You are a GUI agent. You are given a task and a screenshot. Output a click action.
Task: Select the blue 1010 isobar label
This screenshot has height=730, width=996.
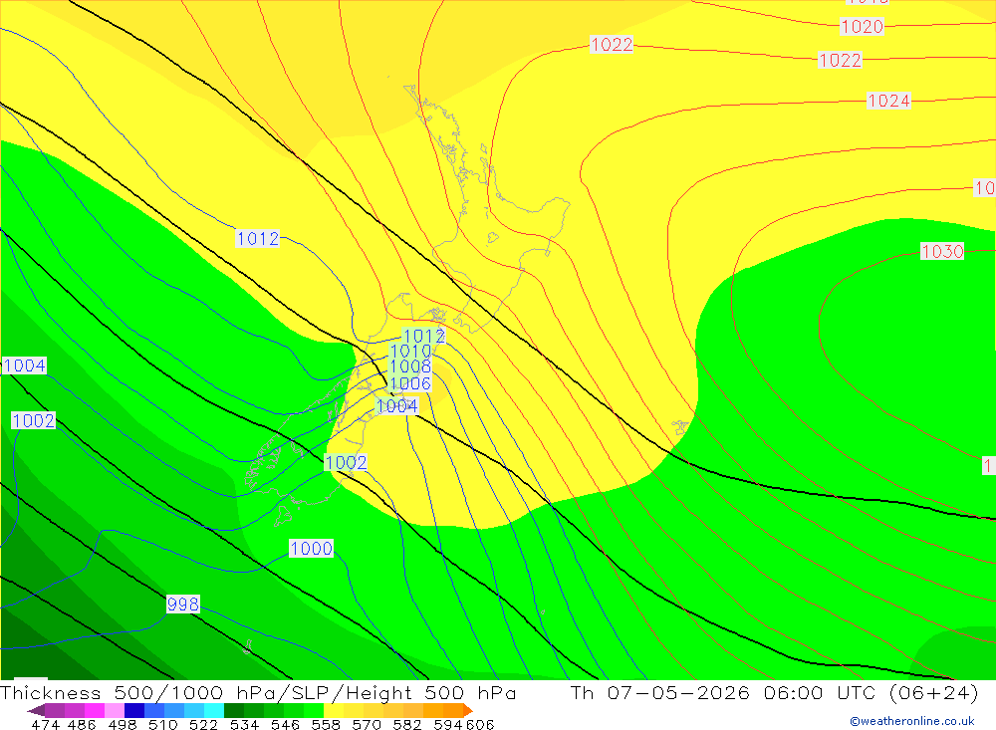tap(410, 351)
